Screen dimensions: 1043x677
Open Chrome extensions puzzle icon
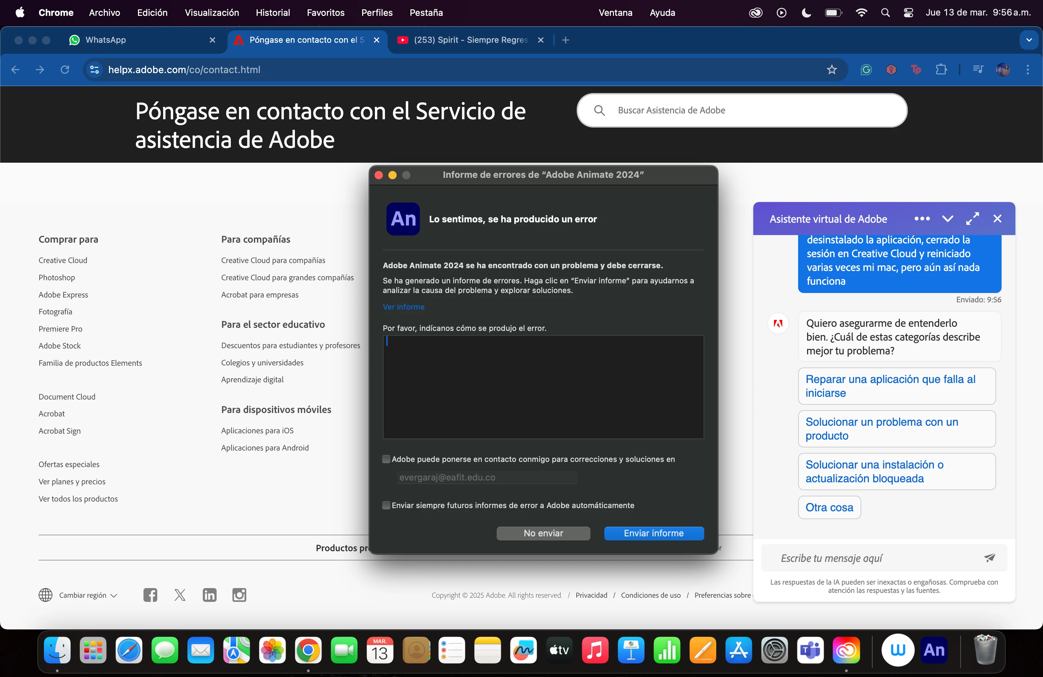[941, 70]
